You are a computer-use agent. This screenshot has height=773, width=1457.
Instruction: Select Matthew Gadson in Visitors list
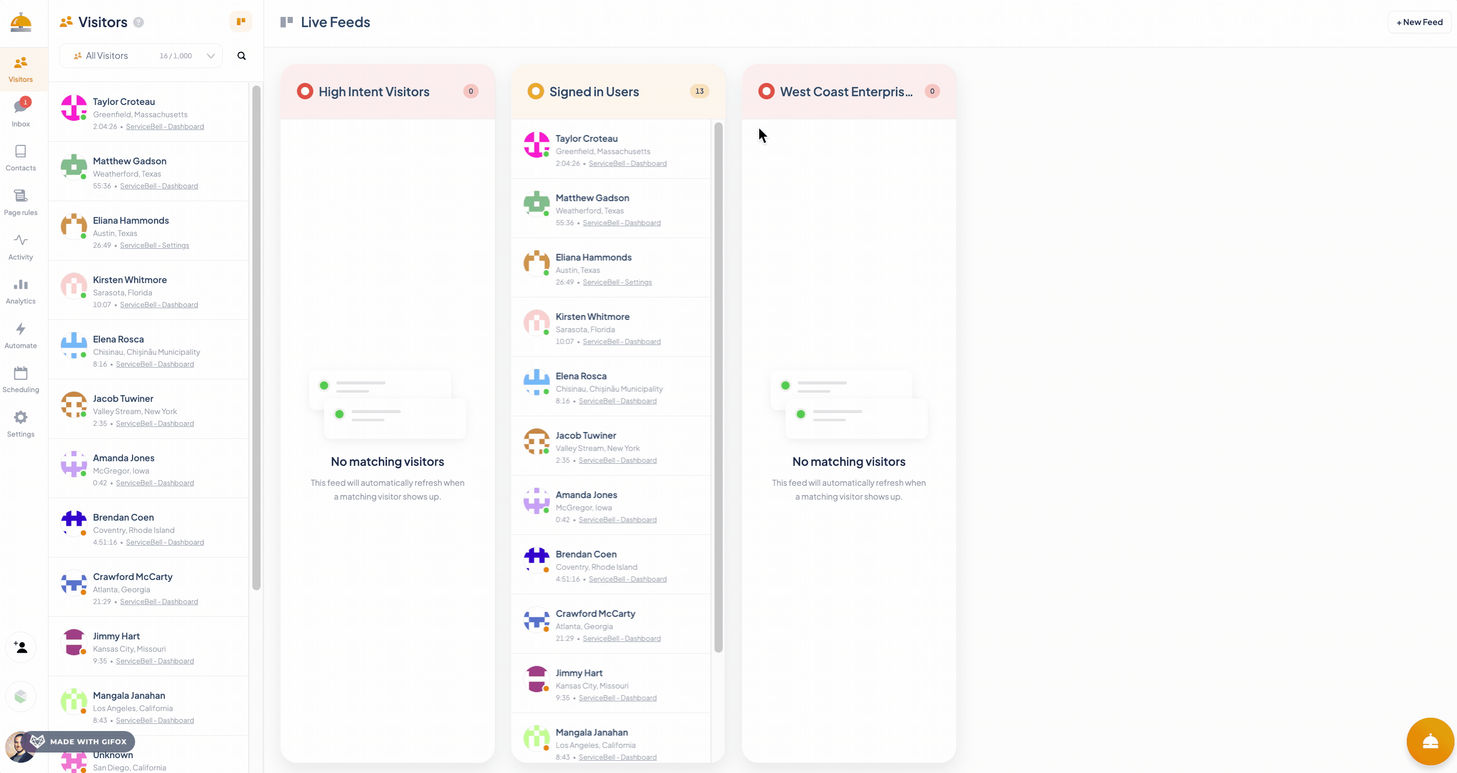[x=149, y=172]
